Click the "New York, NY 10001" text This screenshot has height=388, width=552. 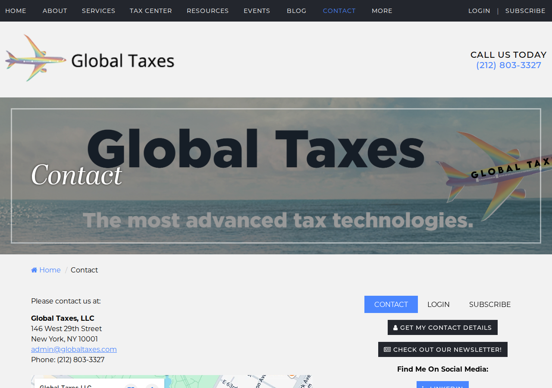click(x=64, y=339)
